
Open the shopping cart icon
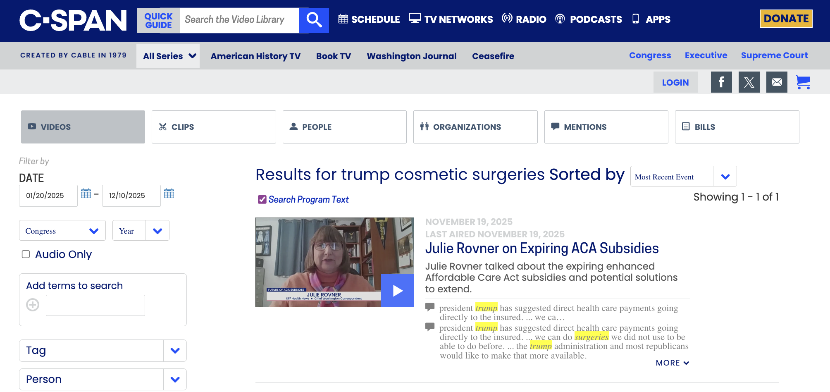803,82
